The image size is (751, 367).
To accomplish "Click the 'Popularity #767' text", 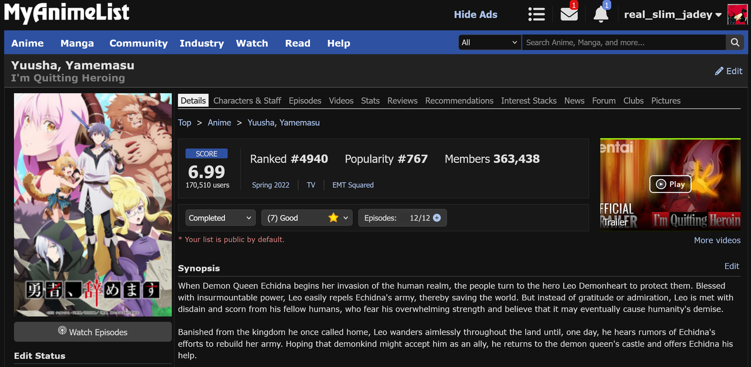I will click(x=386, y=159).
